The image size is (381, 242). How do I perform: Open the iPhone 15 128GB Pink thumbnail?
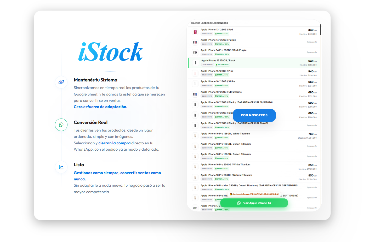195,73
